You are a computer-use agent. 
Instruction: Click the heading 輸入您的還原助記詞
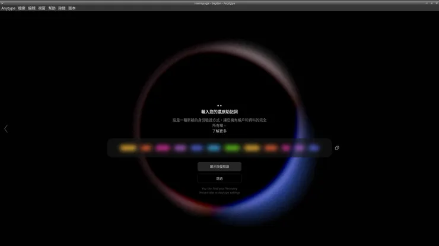[220, 112]
